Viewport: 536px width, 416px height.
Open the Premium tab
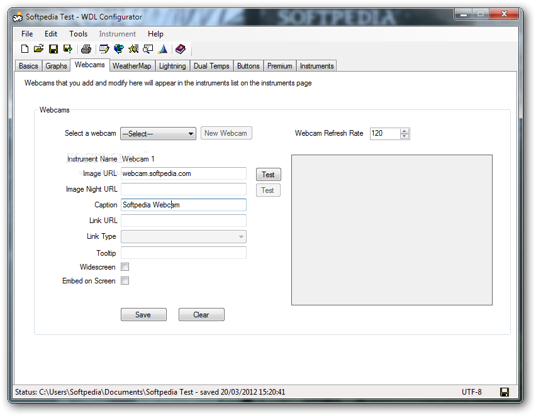[x=279, y=66]
